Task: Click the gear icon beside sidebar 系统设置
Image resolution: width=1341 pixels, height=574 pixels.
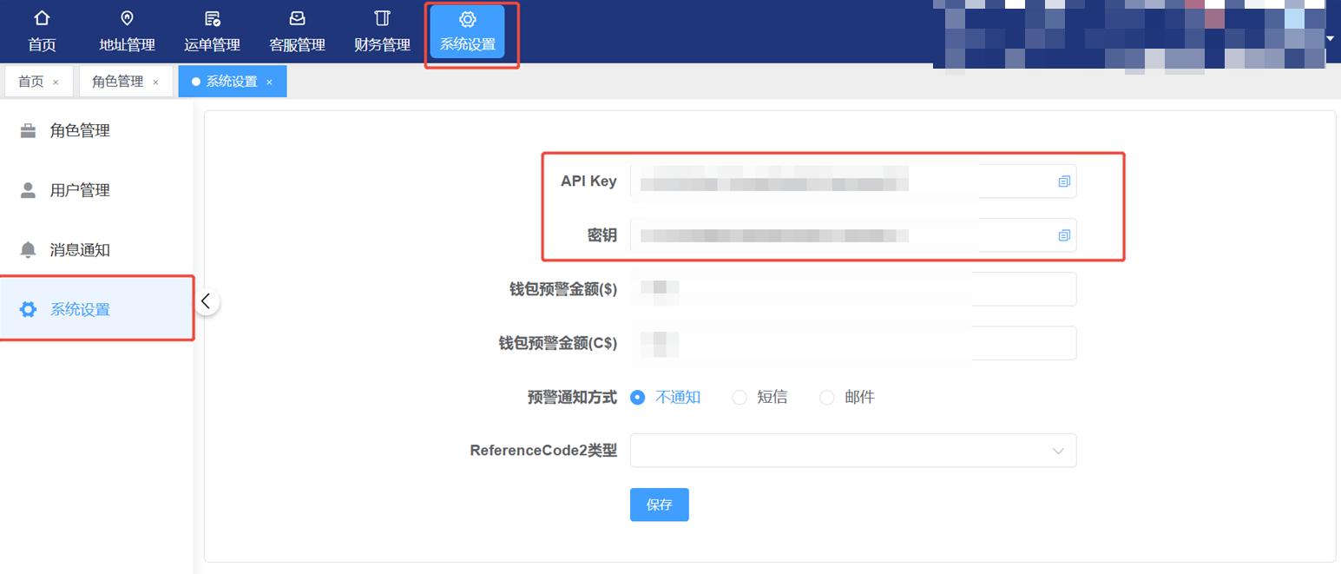Action: (28, 309)
